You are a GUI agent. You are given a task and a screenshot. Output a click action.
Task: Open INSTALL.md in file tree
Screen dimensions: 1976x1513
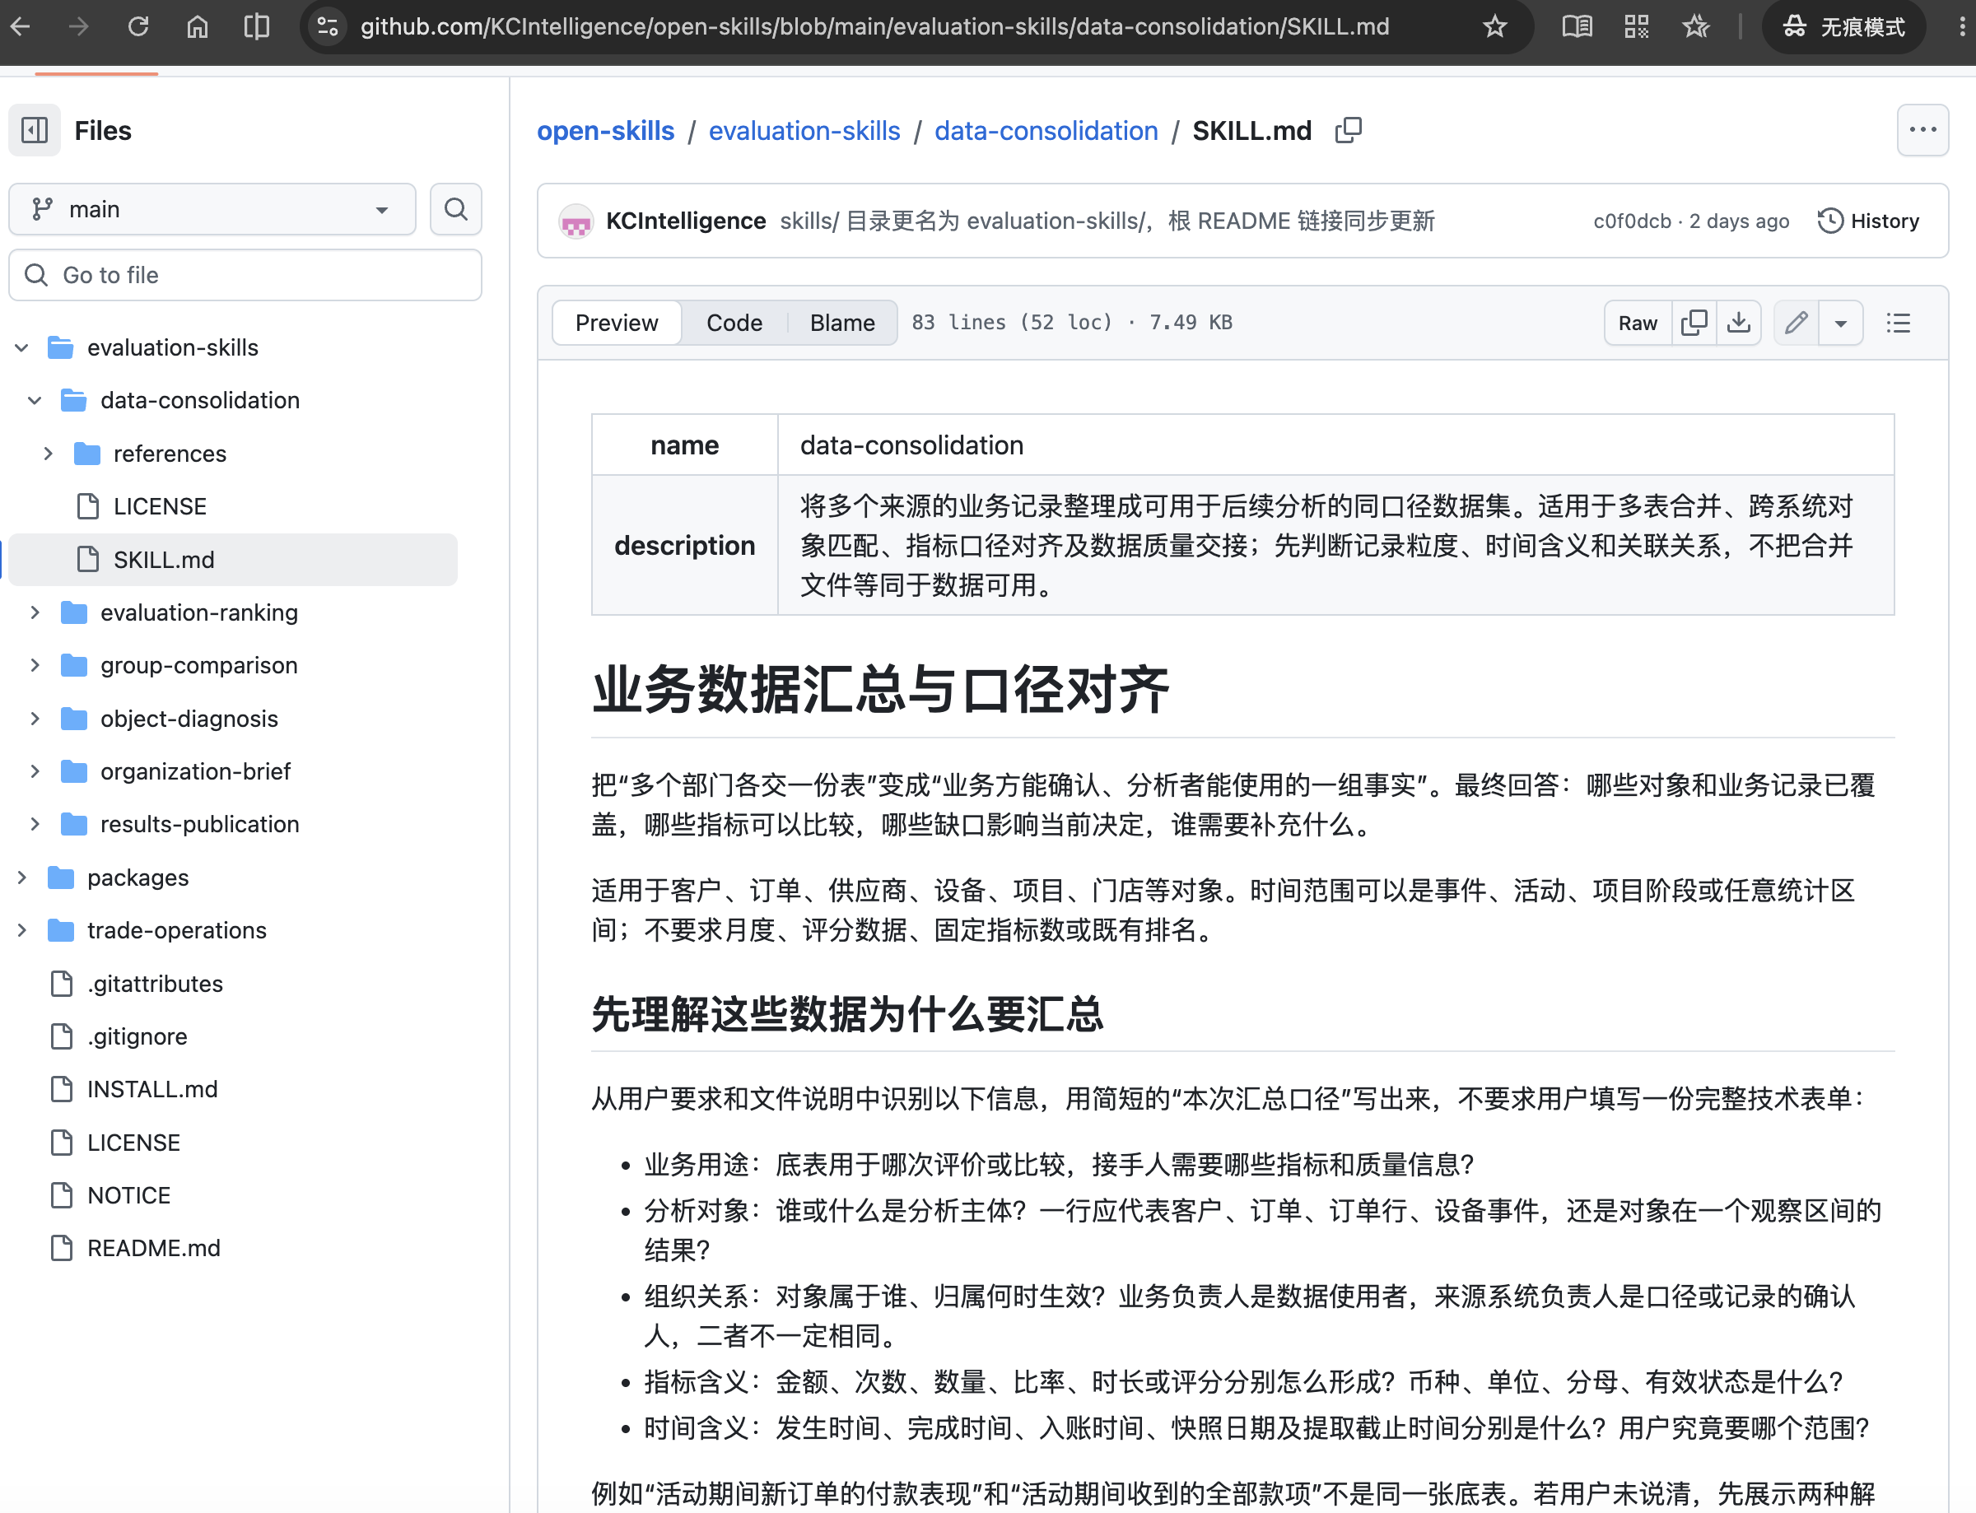click(x=152, y=1090)
